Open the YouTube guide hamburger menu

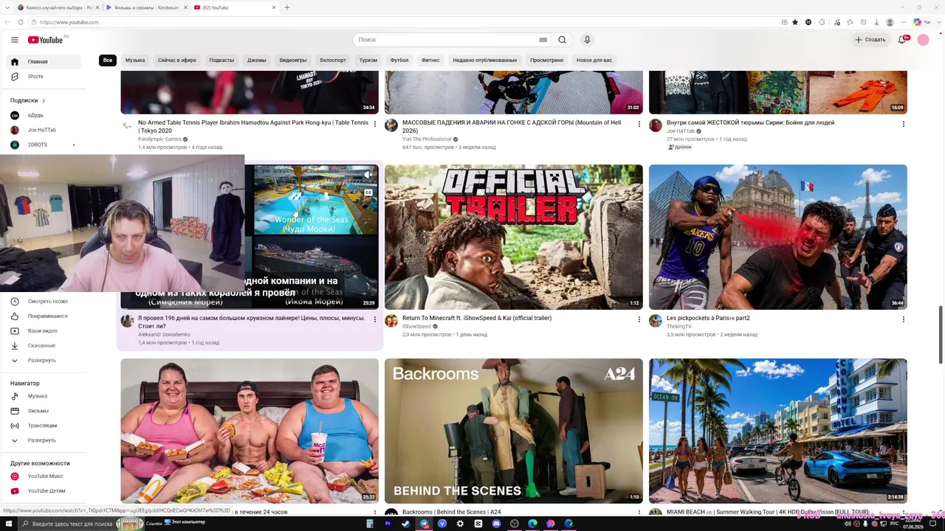tap(14, 40)
